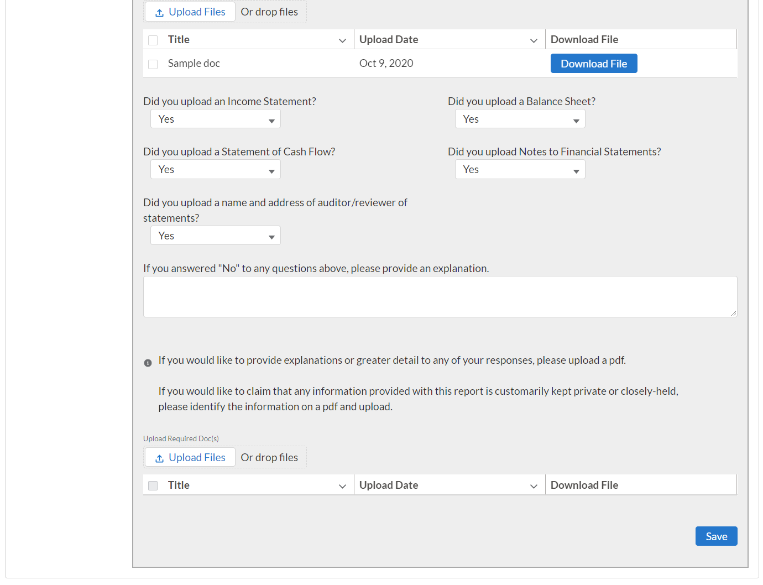Open Title column menu chevron in bottom table
Viewport: 763px width, 585px height.
pos(342,486)
